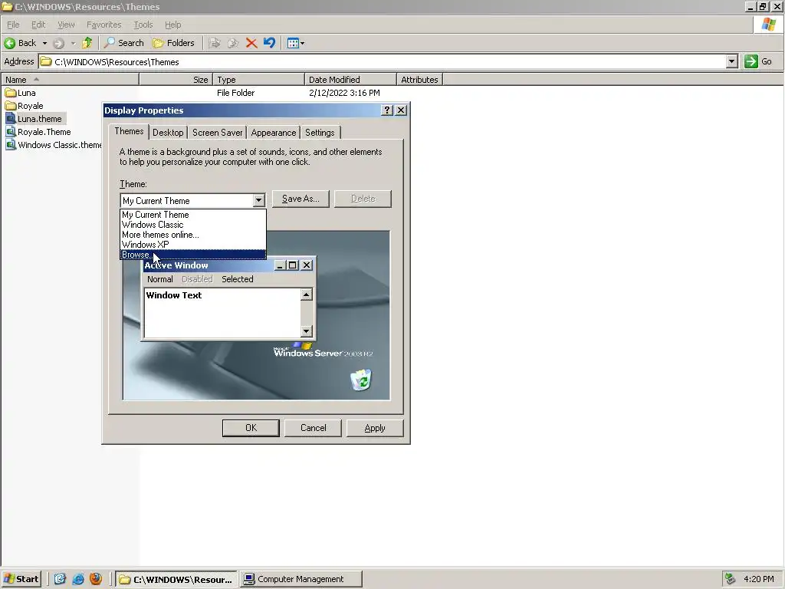
Task: Click the blue Undo icon in toolbar
Action: click(x=269, y=43)
